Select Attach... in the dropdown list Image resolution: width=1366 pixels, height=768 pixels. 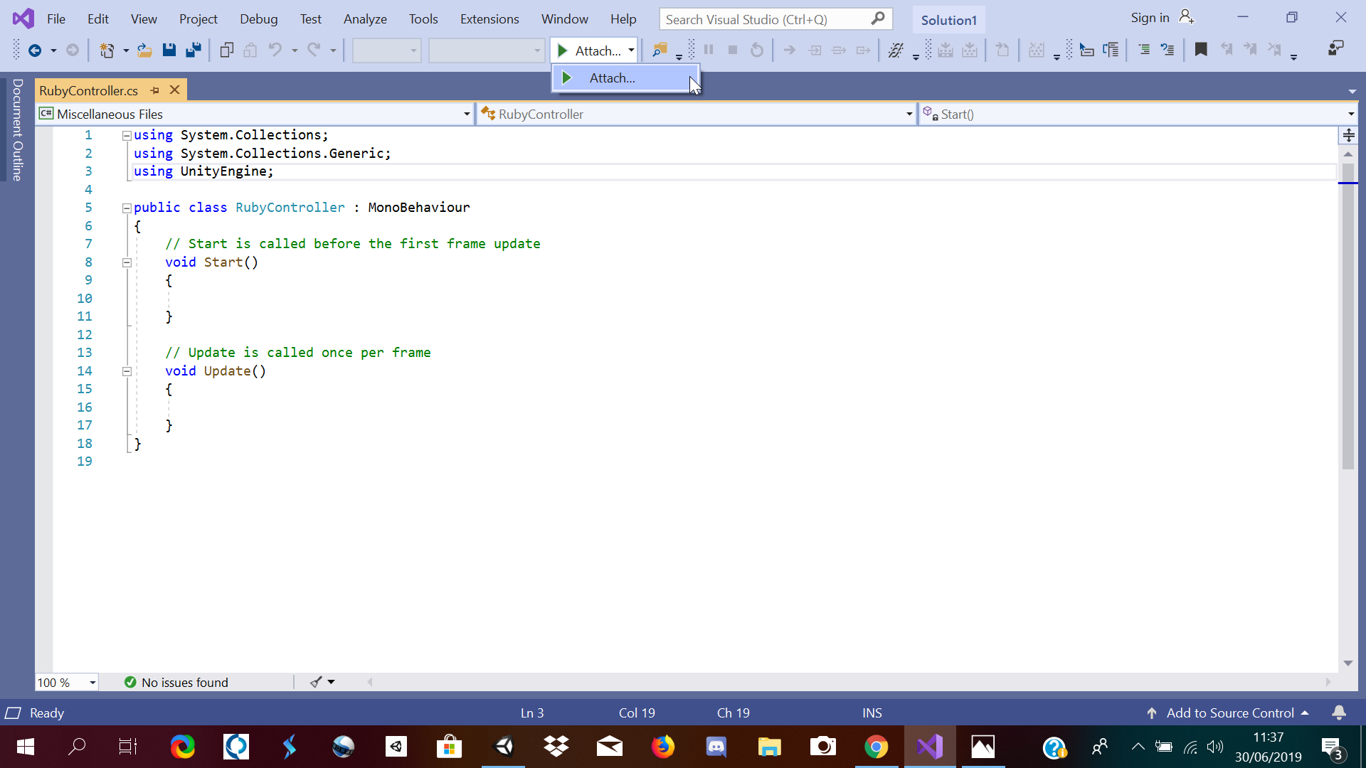612,78
